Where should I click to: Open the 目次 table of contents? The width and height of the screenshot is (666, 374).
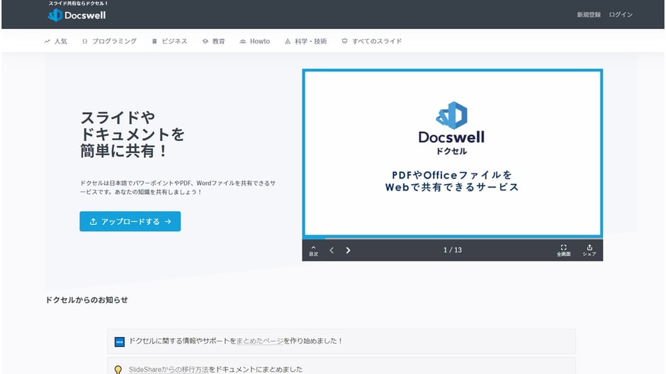point(313,251)
